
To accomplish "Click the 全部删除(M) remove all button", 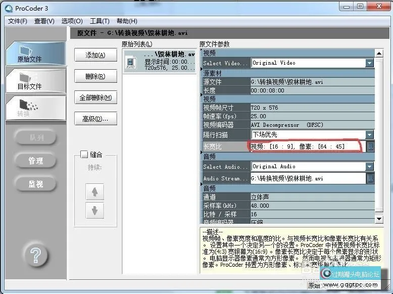I will (95, 97).
